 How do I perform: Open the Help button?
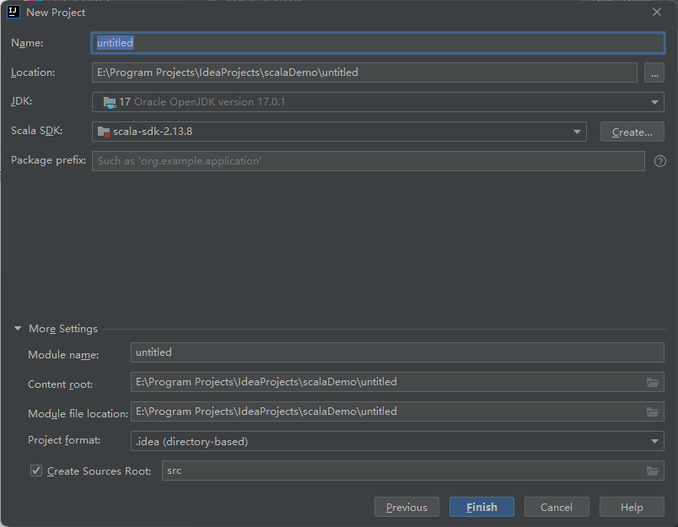632,507
